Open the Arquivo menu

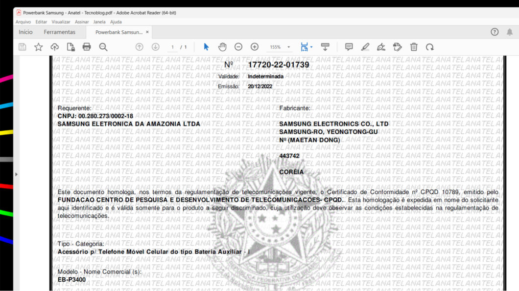(23, 22)
